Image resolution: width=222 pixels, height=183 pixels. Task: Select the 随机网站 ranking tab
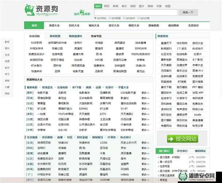(x=200, y=151)
